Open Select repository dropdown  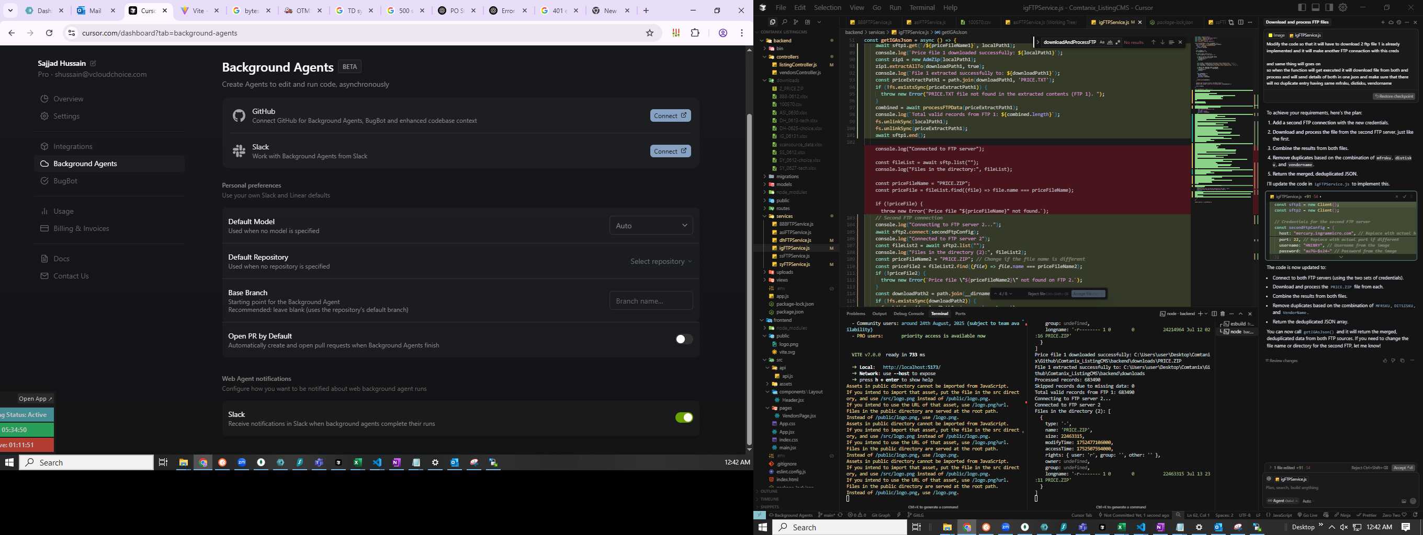(x=661, y=261)
